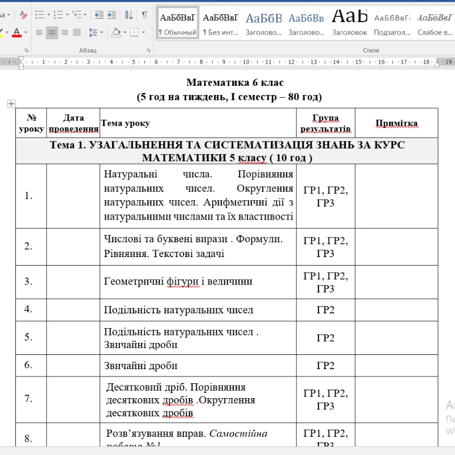Apply the Слабое в... emphasis style
Viewport: 455px width, 455px height.
click(435, 23)
